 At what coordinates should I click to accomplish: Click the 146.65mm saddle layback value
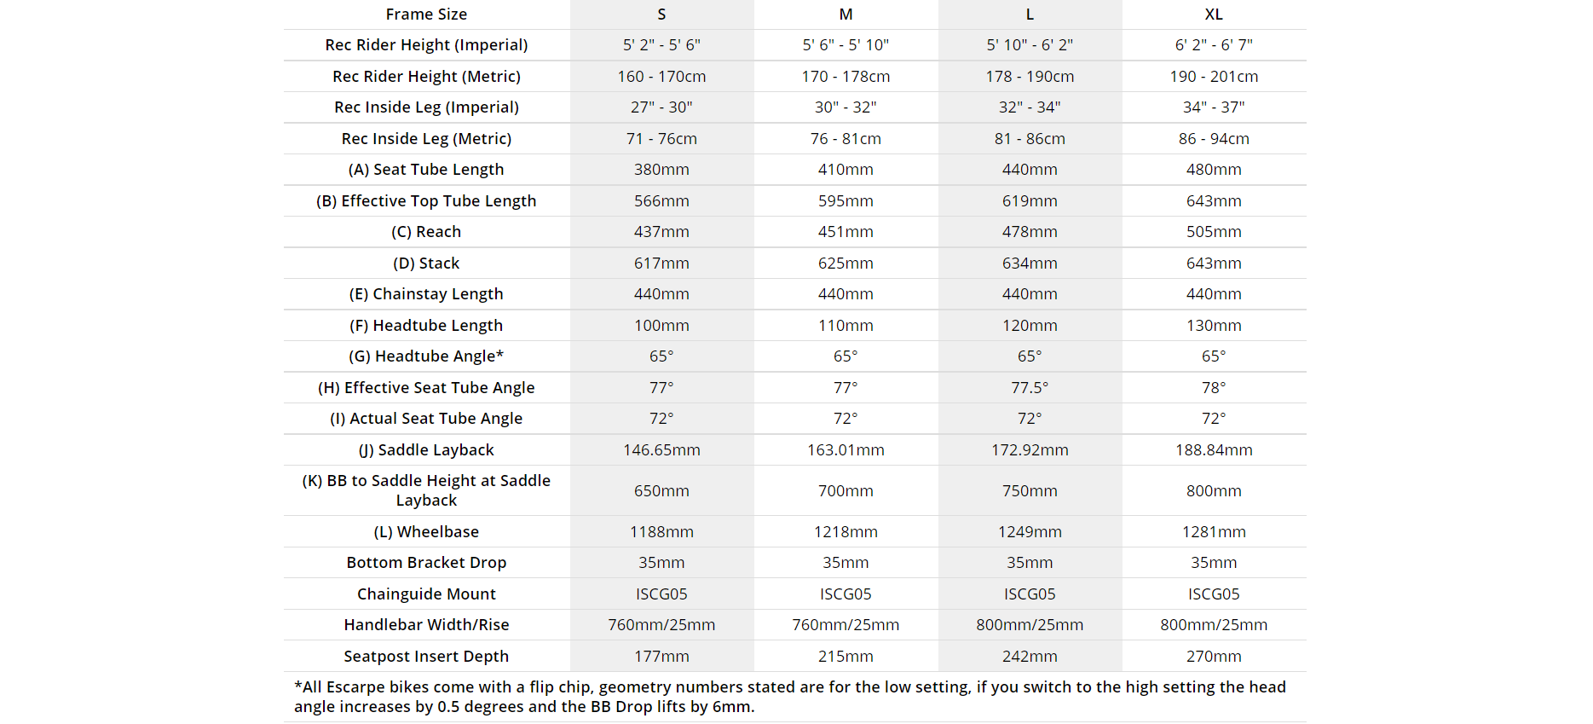point(661,450)
